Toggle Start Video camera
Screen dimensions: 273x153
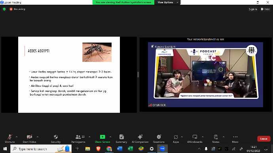29,139
